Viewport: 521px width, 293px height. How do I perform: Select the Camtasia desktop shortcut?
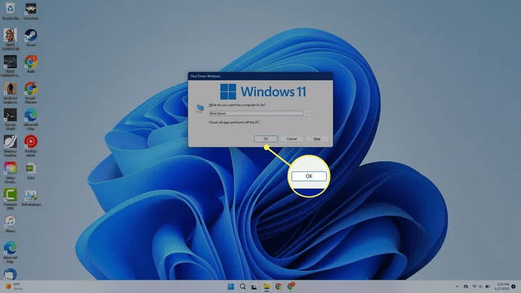[10, 199]
